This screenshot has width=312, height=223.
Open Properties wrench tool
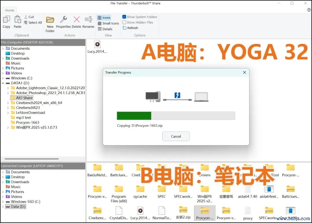64,19
